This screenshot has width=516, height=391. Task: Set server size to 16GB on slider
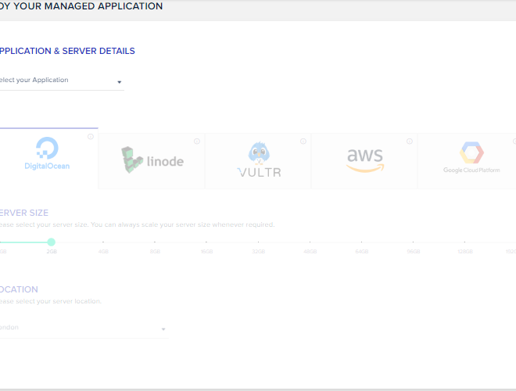click(x=206, y=242)
